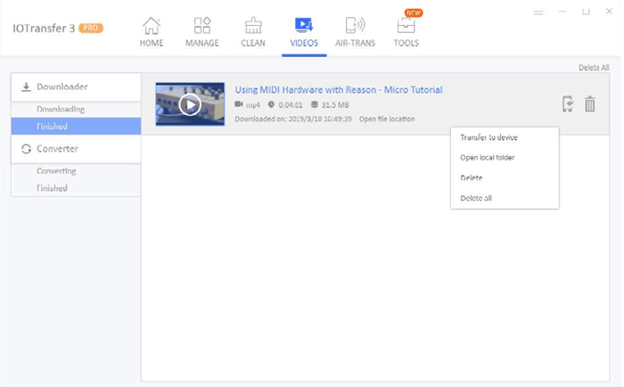Choose Transfer to device from context menu
Viewport: 624px width, 387px height.
pyautogui.click(x=505, y=137)
